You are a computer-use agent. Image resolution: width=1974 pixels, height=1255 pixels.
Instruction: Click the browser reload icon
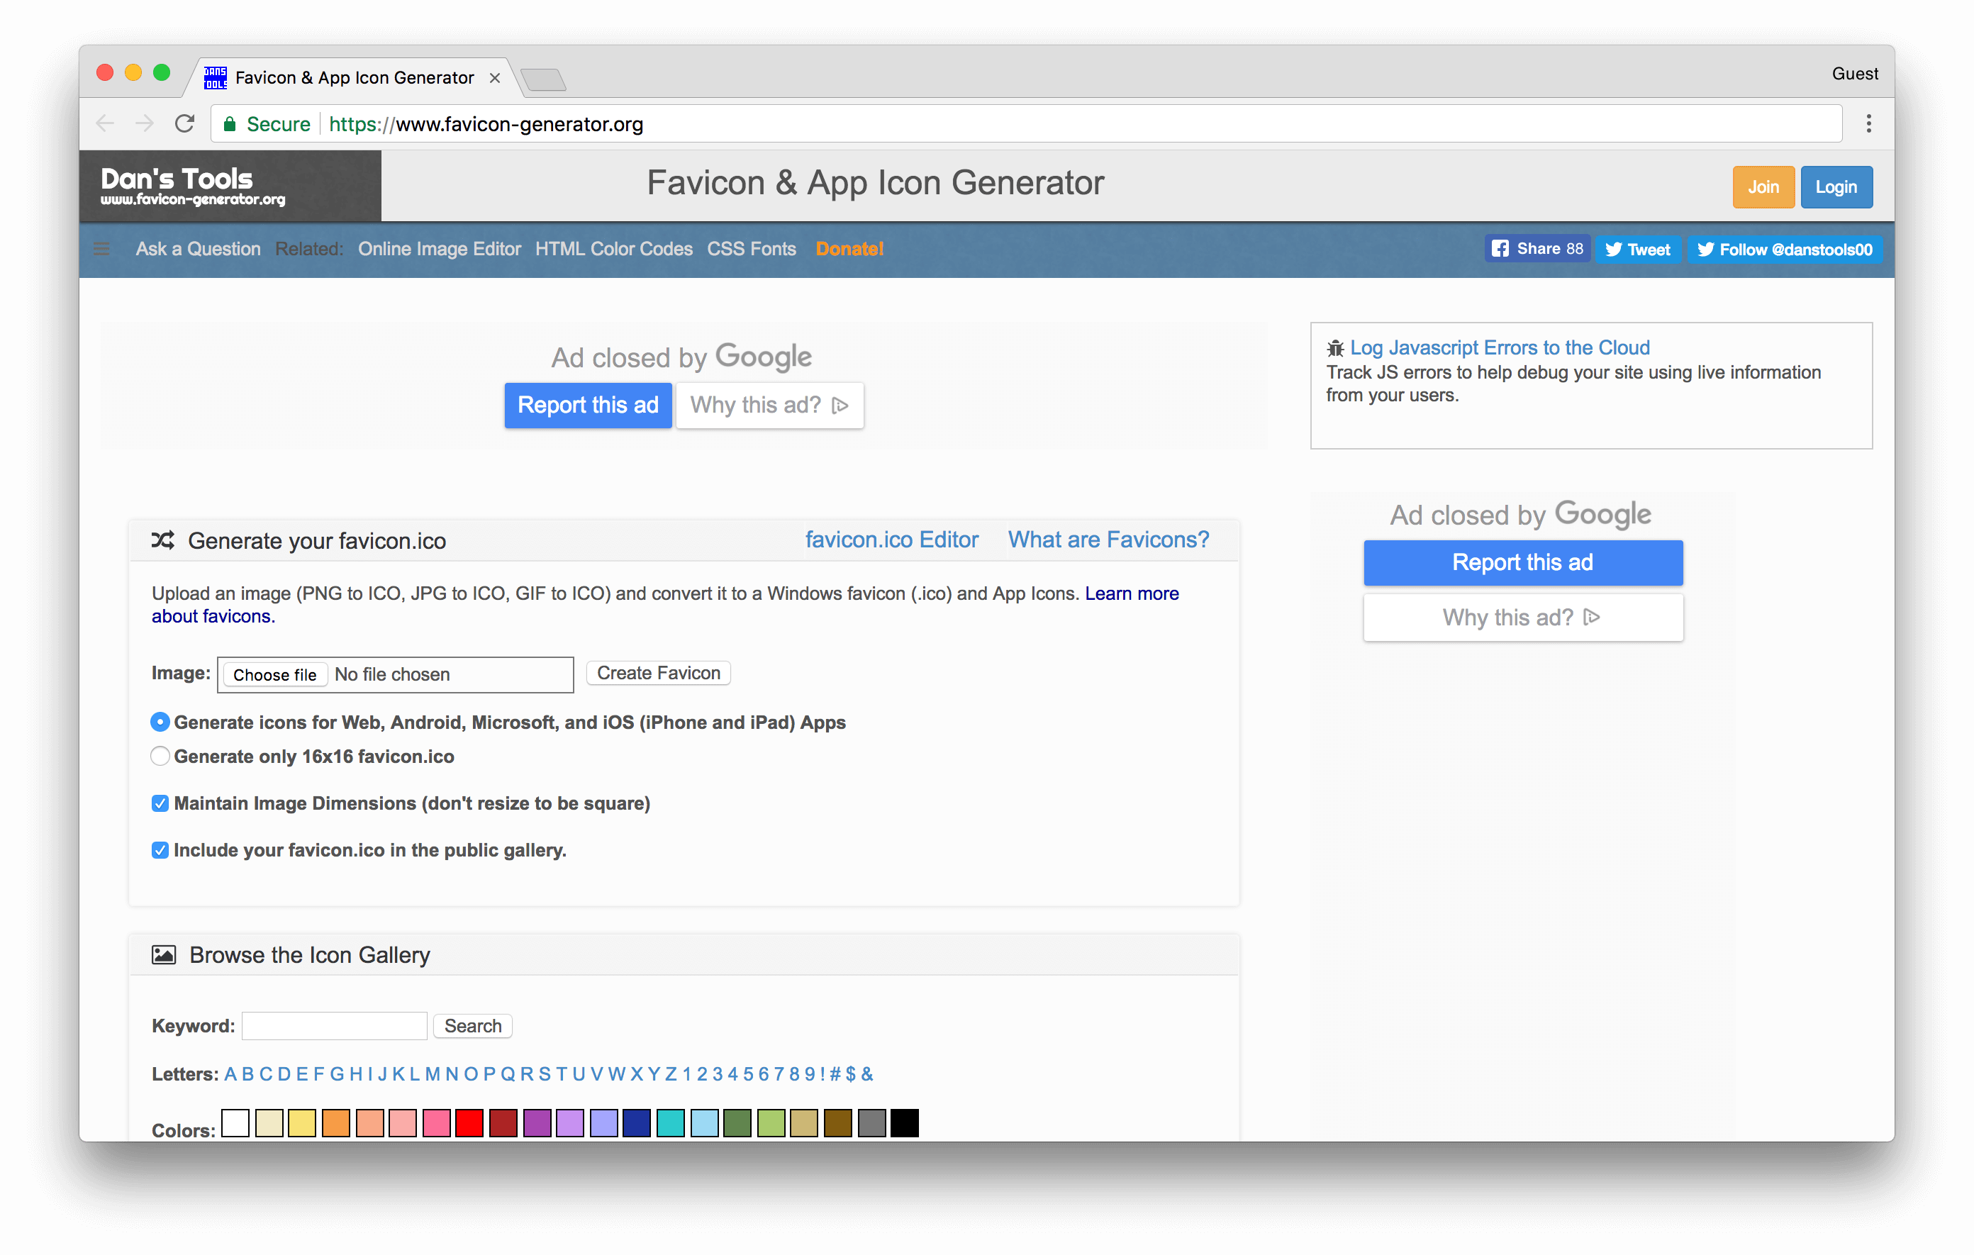coord(185,124)
